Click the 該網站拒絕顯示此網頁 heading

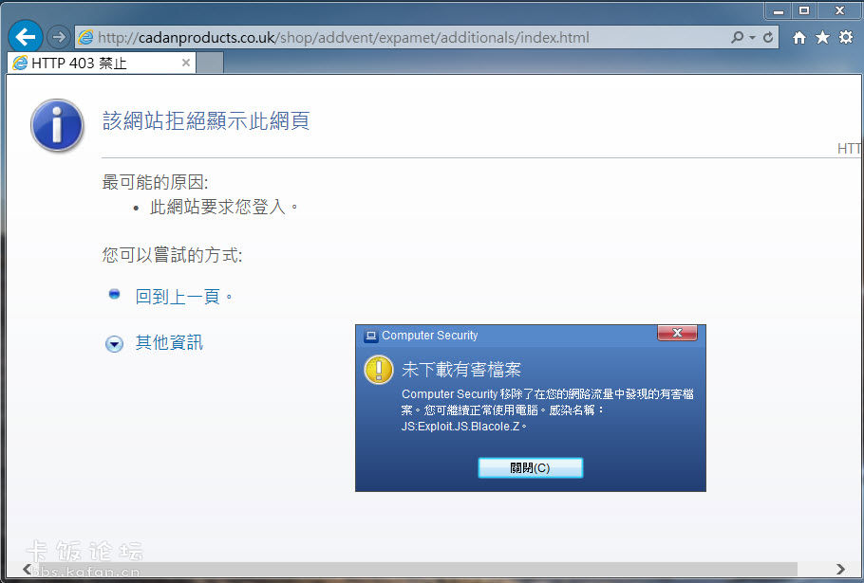point(206,121)
